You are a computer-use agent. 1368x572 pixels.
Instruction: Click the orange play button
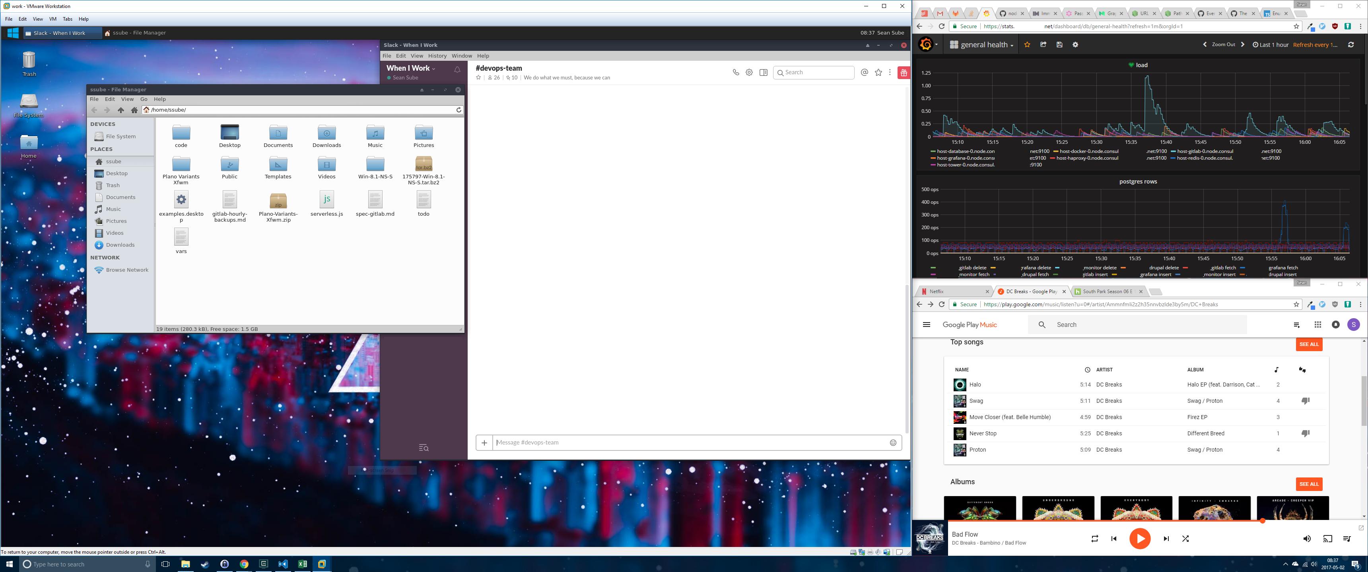(1140, 539)
